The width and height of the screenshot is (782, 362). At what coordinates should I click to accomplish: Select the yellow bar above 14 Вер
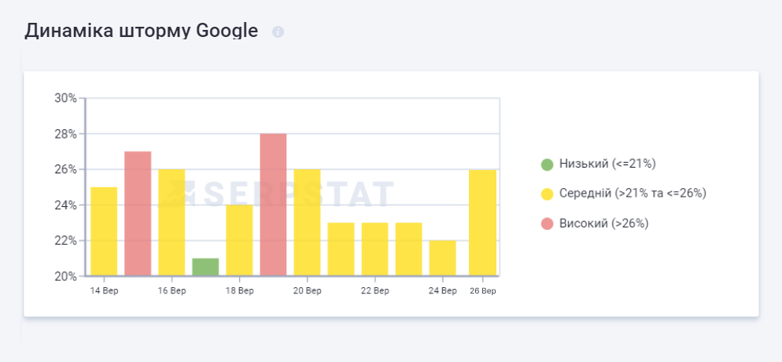click(x=104, y=231)
